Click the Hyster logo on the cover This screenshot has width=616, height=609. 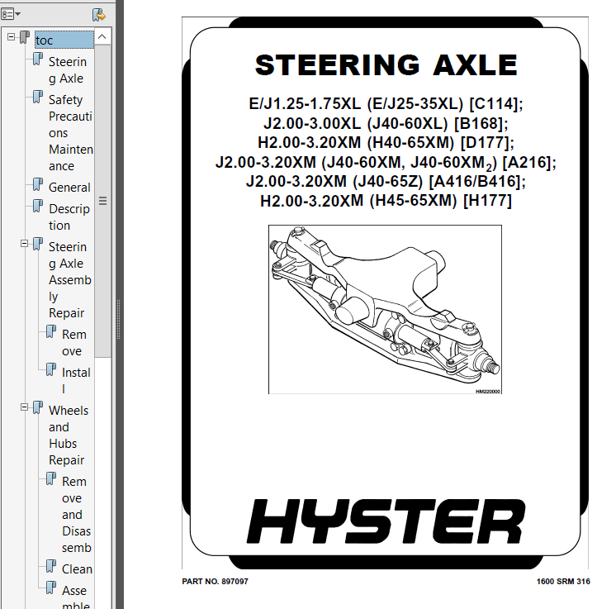click(x=386, y=521)
